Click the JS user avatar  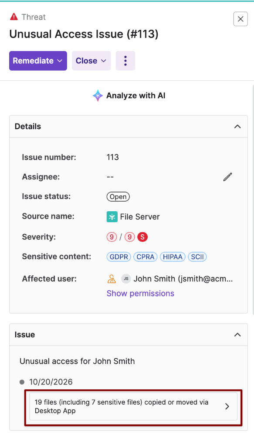click(x=126, y=279)
